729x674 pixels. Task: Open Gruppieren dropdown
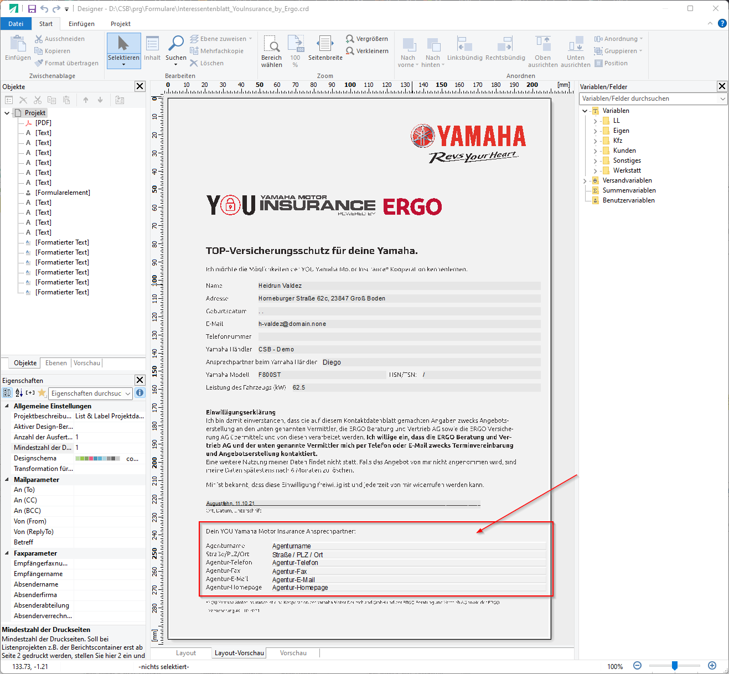[618, 51]
